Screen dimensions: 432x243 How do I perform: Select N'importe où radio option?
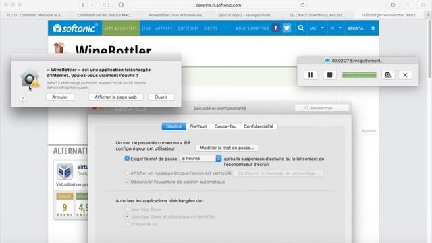(127, 224)
